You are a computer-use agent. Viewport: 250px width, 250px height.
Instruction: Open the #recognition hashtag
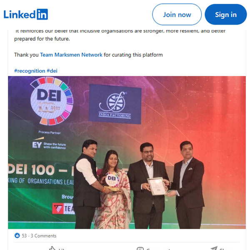coord(30,71)
